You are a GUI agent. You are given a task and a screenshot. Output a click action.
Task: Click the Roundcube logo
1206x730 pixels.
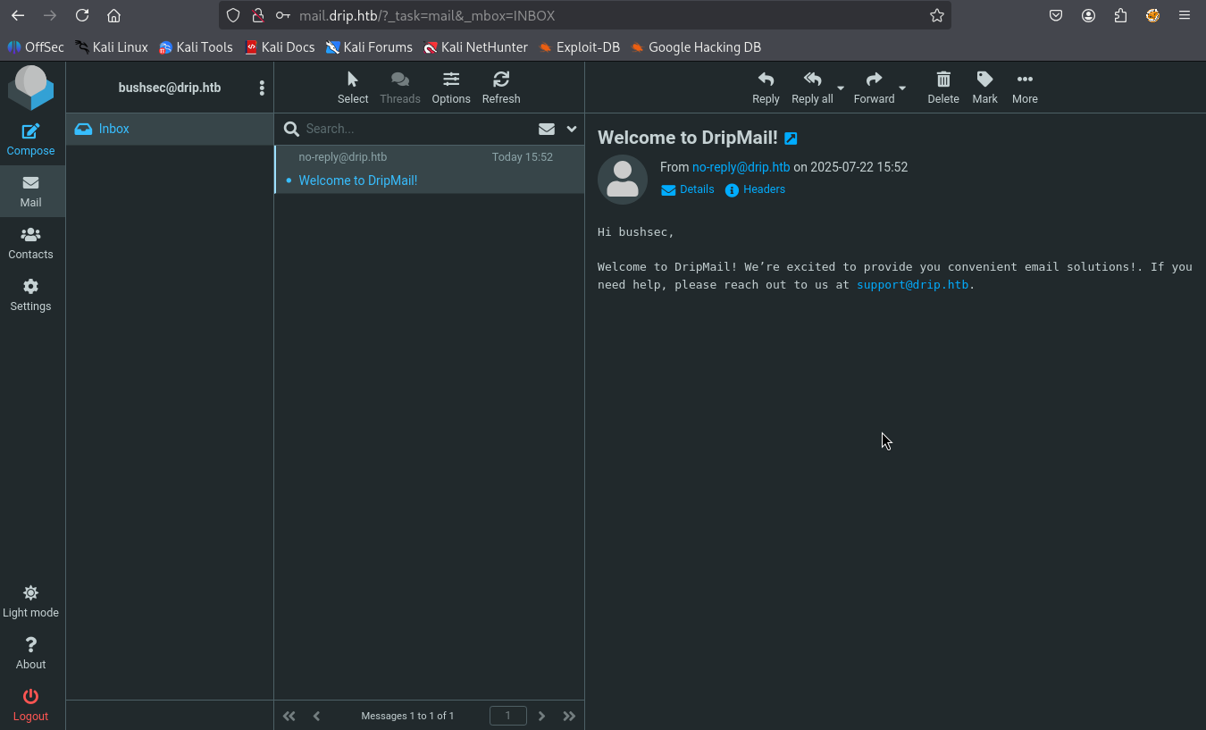[x=31, y=88]
